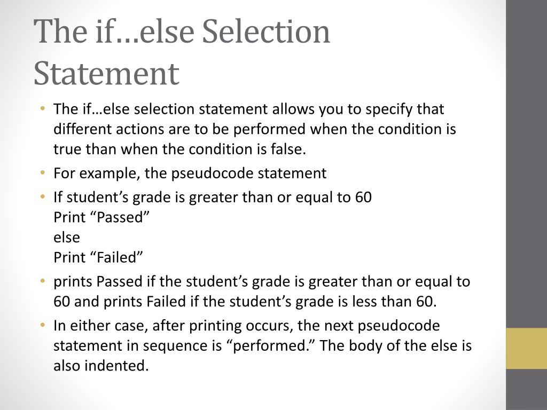This screenshot has height=410, width=547.
Task: Click the line '60 and prints Failed'
Action: point(245,302)
